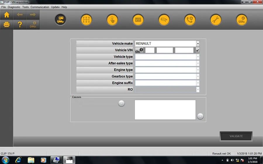The image size is (263, 164).
Task: Click the printer icon
Action: (x=6, y=24)
